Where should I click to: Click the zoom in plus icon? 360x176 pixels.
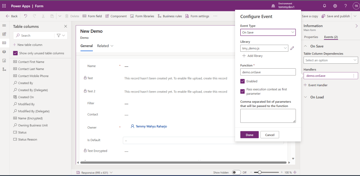[282, 172]
